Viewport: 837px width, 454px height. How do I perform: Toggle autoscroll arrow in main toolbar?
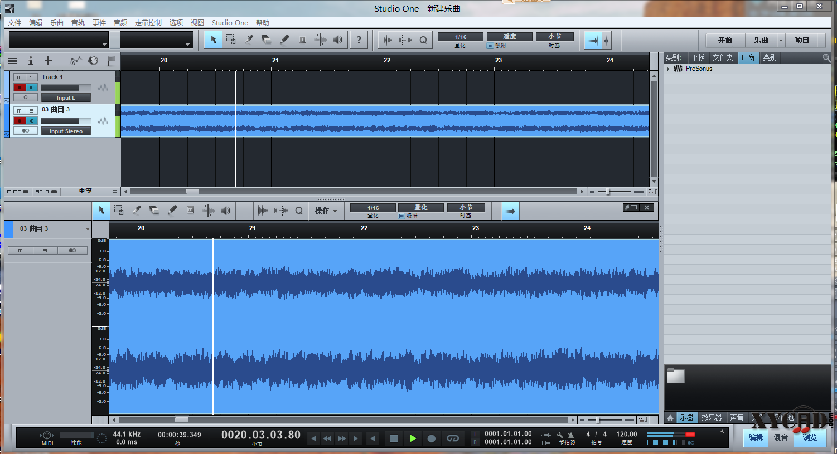(593, 40)
